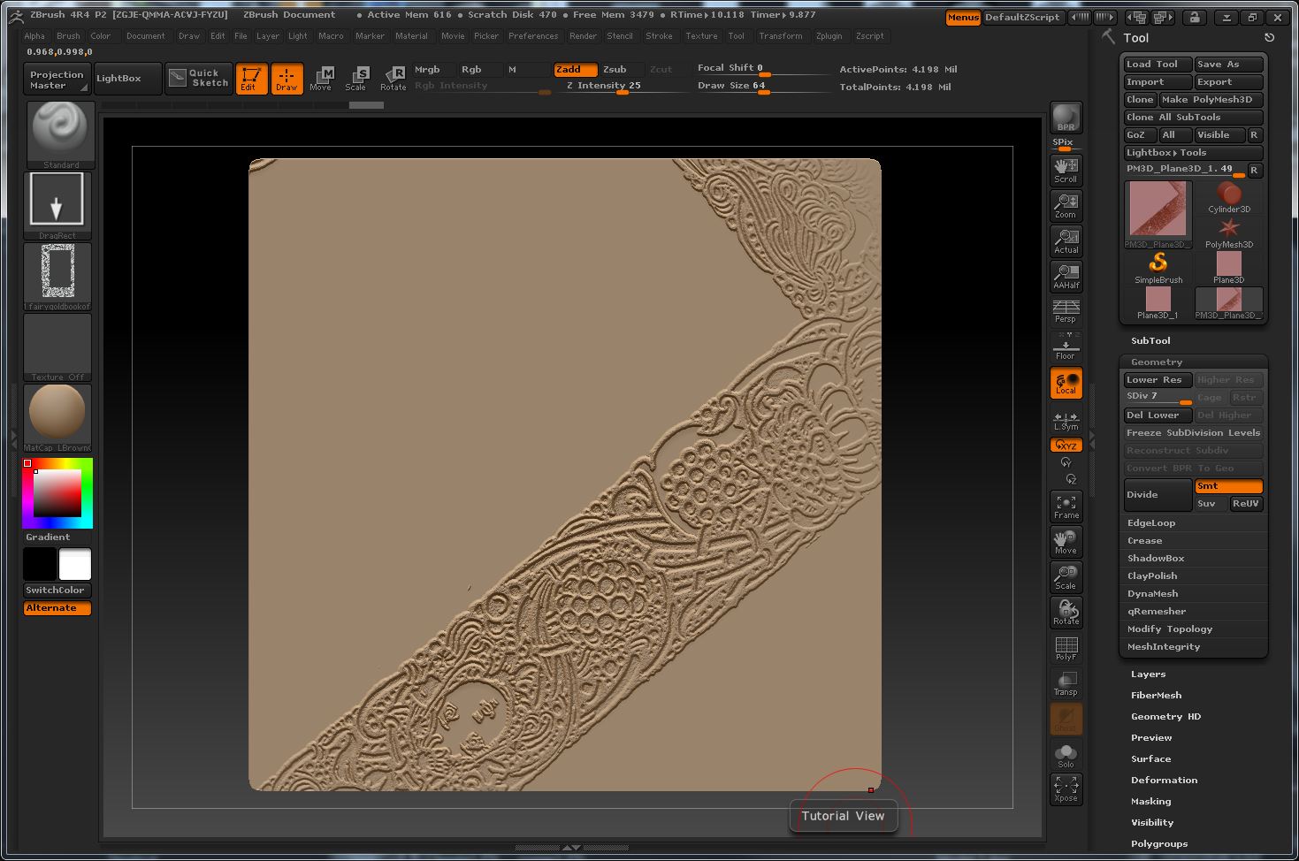Viewport: 1299px width, 861px height.
Task: Click the Tutorial View button
Action: click(x=843, y=816)
